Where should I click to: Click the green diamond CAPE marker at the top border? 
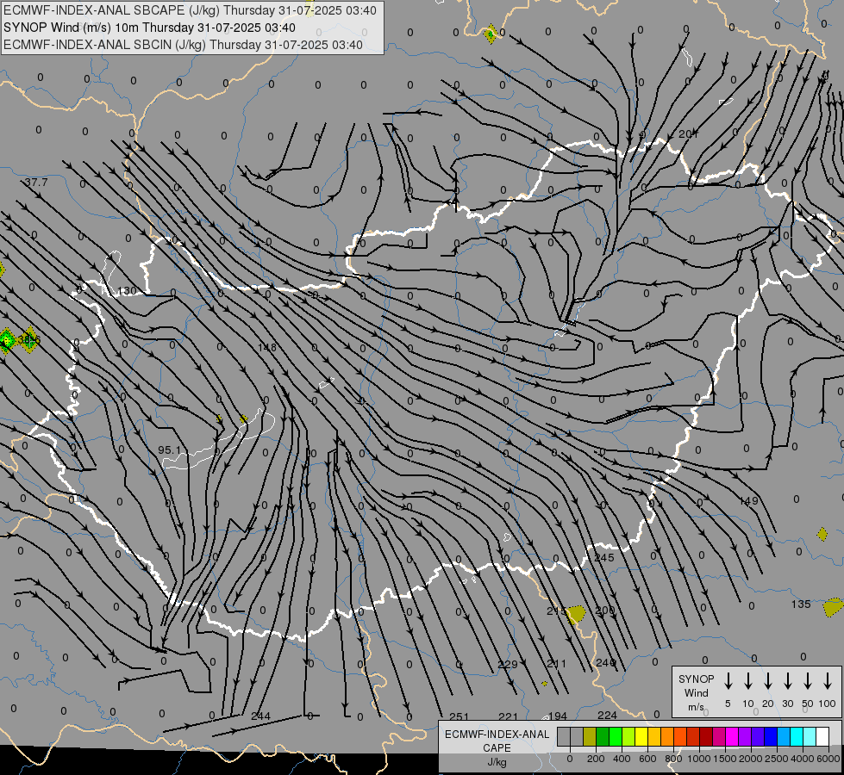(491, 34)
